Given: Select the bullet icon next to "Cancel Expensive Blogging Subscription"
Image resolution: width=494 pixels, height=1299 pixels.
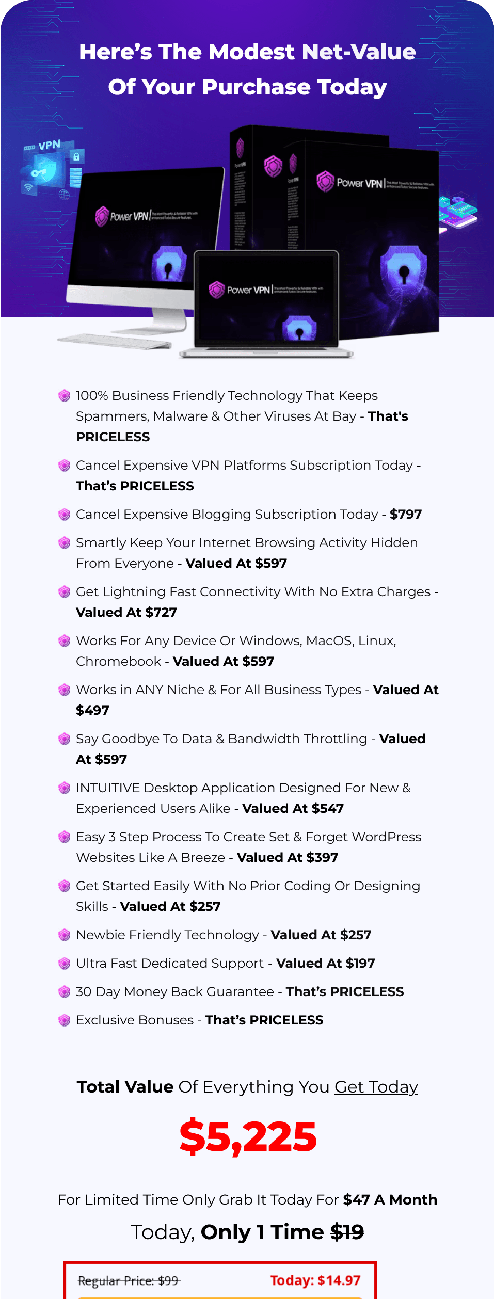Looking at the screenshot, I should (x=65, y=515).
